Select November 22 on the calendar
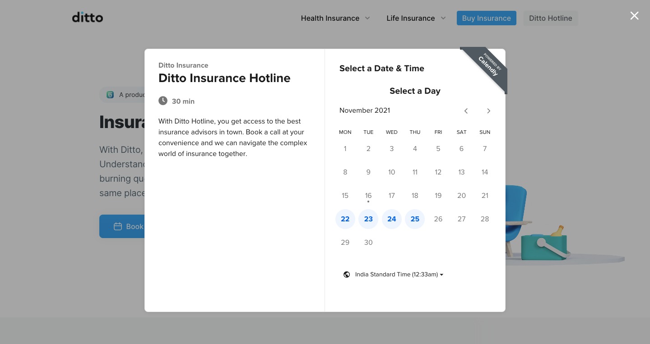Image resolution: width=650 pixels, height=344 pixels. tap(345, 219)
